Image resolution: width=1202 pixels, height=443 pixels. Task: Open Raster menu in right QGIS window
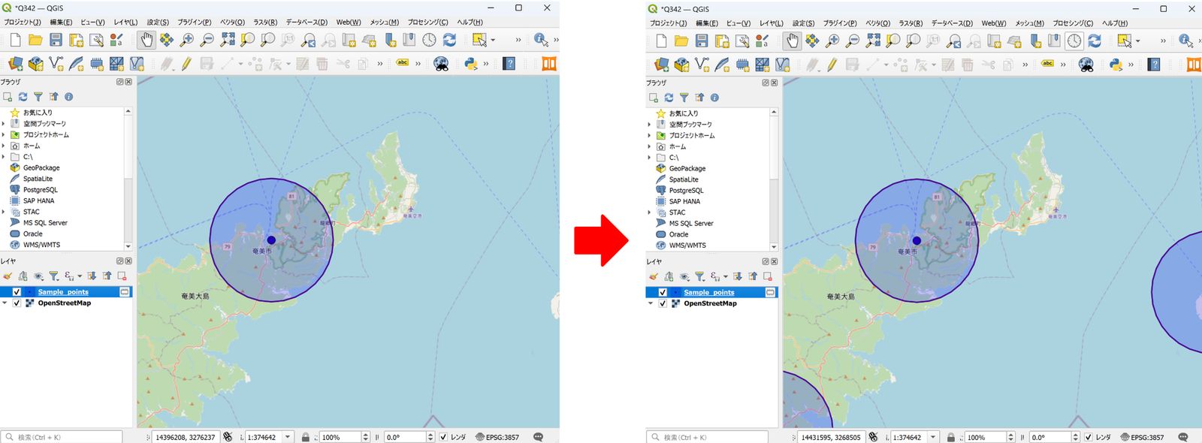point(911,23)
